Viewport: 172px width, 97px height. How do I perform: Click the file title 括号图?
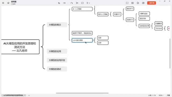pyautogui.click(x=14, y=2)
